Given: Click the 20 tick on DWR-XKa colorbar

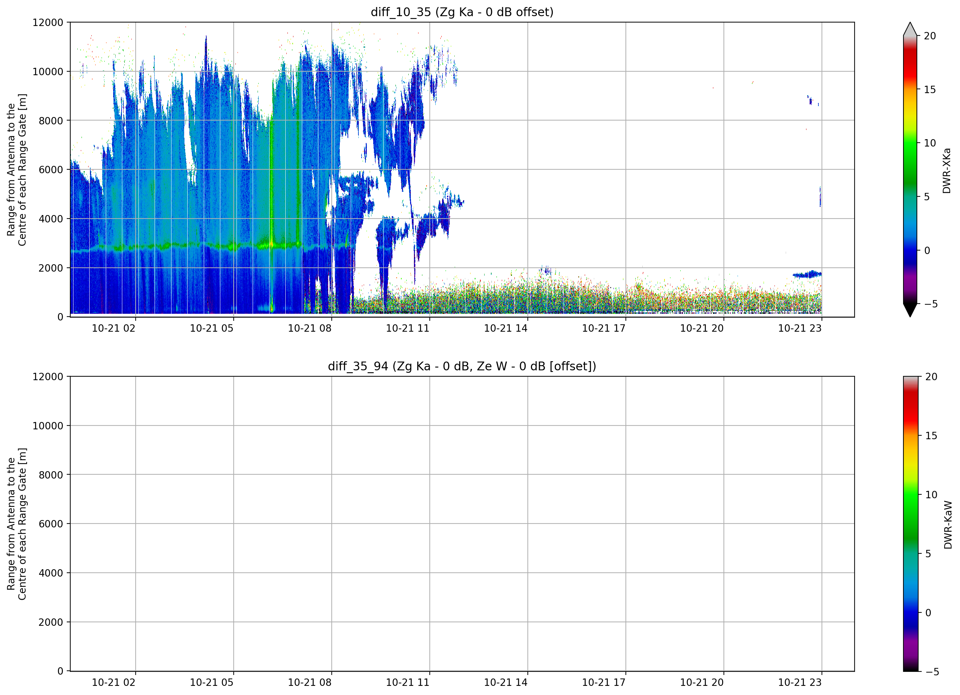Looking at the screenshot, I should coord(930,36).
